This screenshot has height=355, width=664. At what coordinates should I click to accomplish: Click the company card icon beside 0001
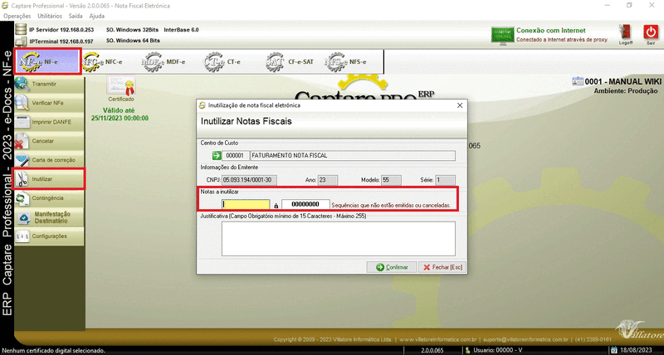tap(577, 81)
